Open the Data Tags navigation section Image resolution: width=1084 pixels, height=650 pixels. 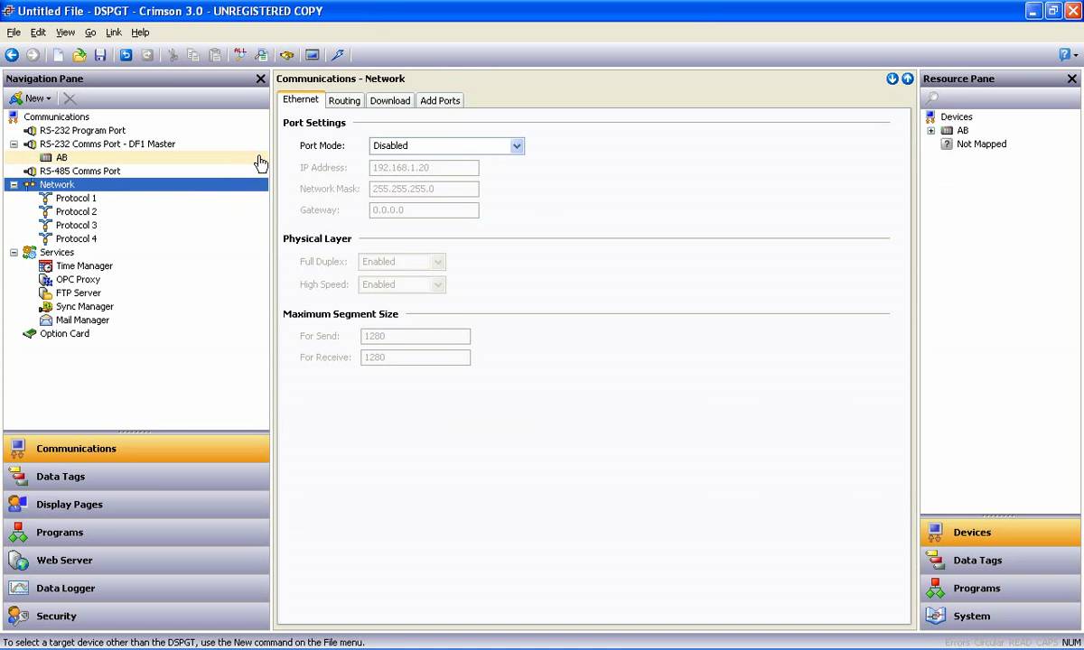136,477
